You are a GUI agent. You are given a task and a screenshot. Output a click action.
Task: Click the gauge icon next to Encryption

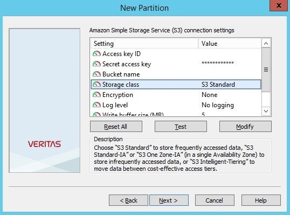[x=96, y=95]
